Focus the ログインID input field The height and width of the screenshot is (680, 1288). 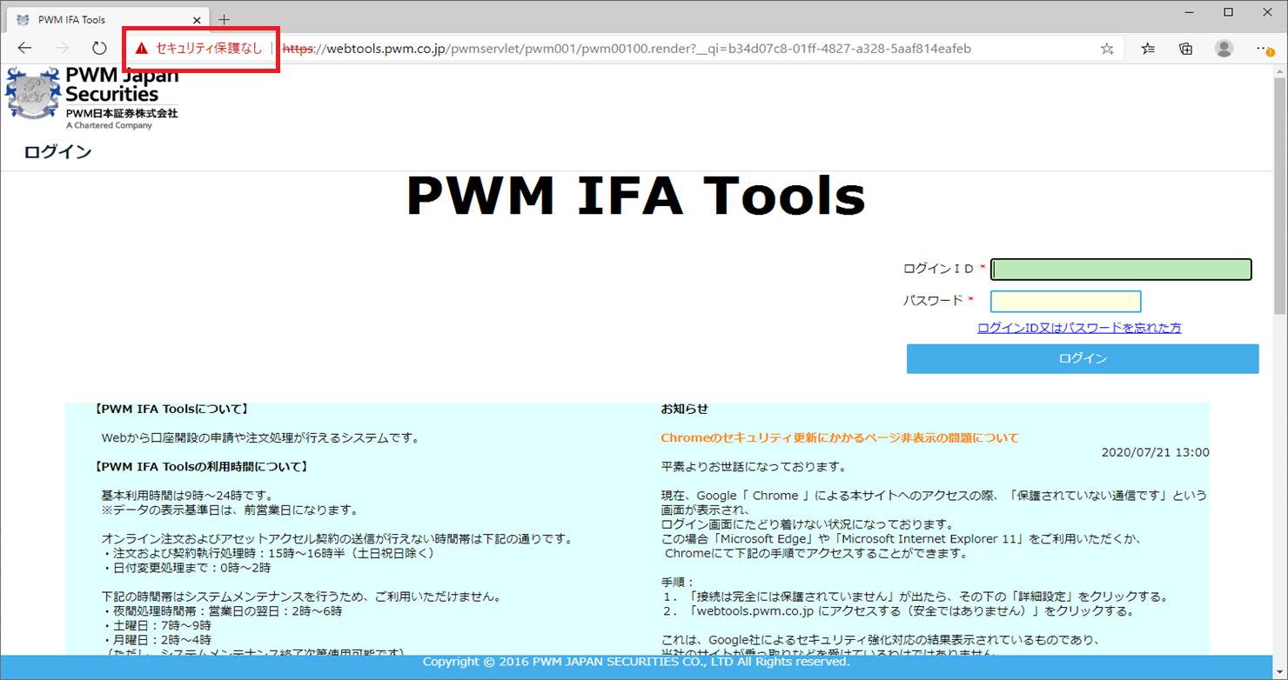(x=1121, y=270)
